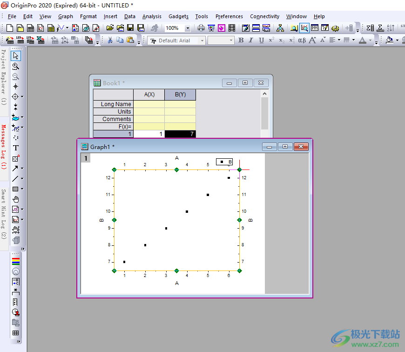Expand the Arrow tool options arrow

point(22,169)
